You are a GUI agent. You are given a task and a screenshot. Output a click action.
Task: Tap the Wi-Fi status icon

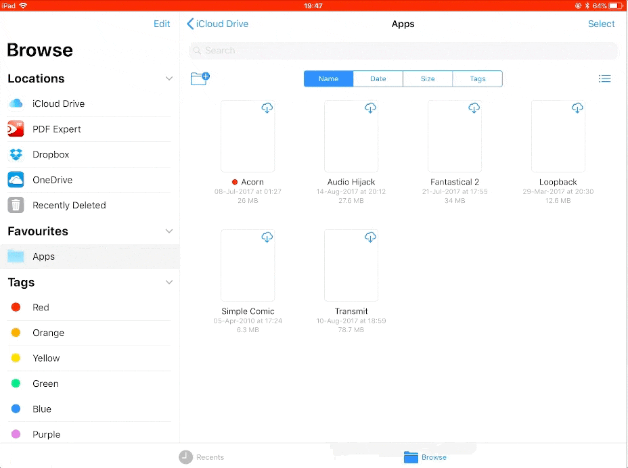pos(23,5)
